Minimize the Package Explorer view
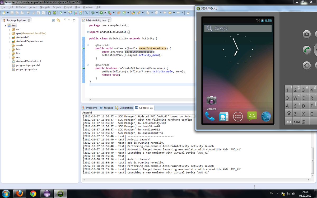The height and width of the screenshot is (198, 317). pos(69,20)
